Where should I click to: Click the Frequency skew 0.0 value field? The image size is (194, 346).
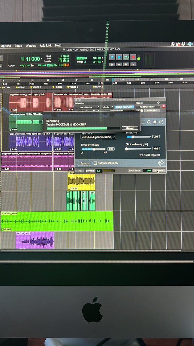(x=111, y=149)
